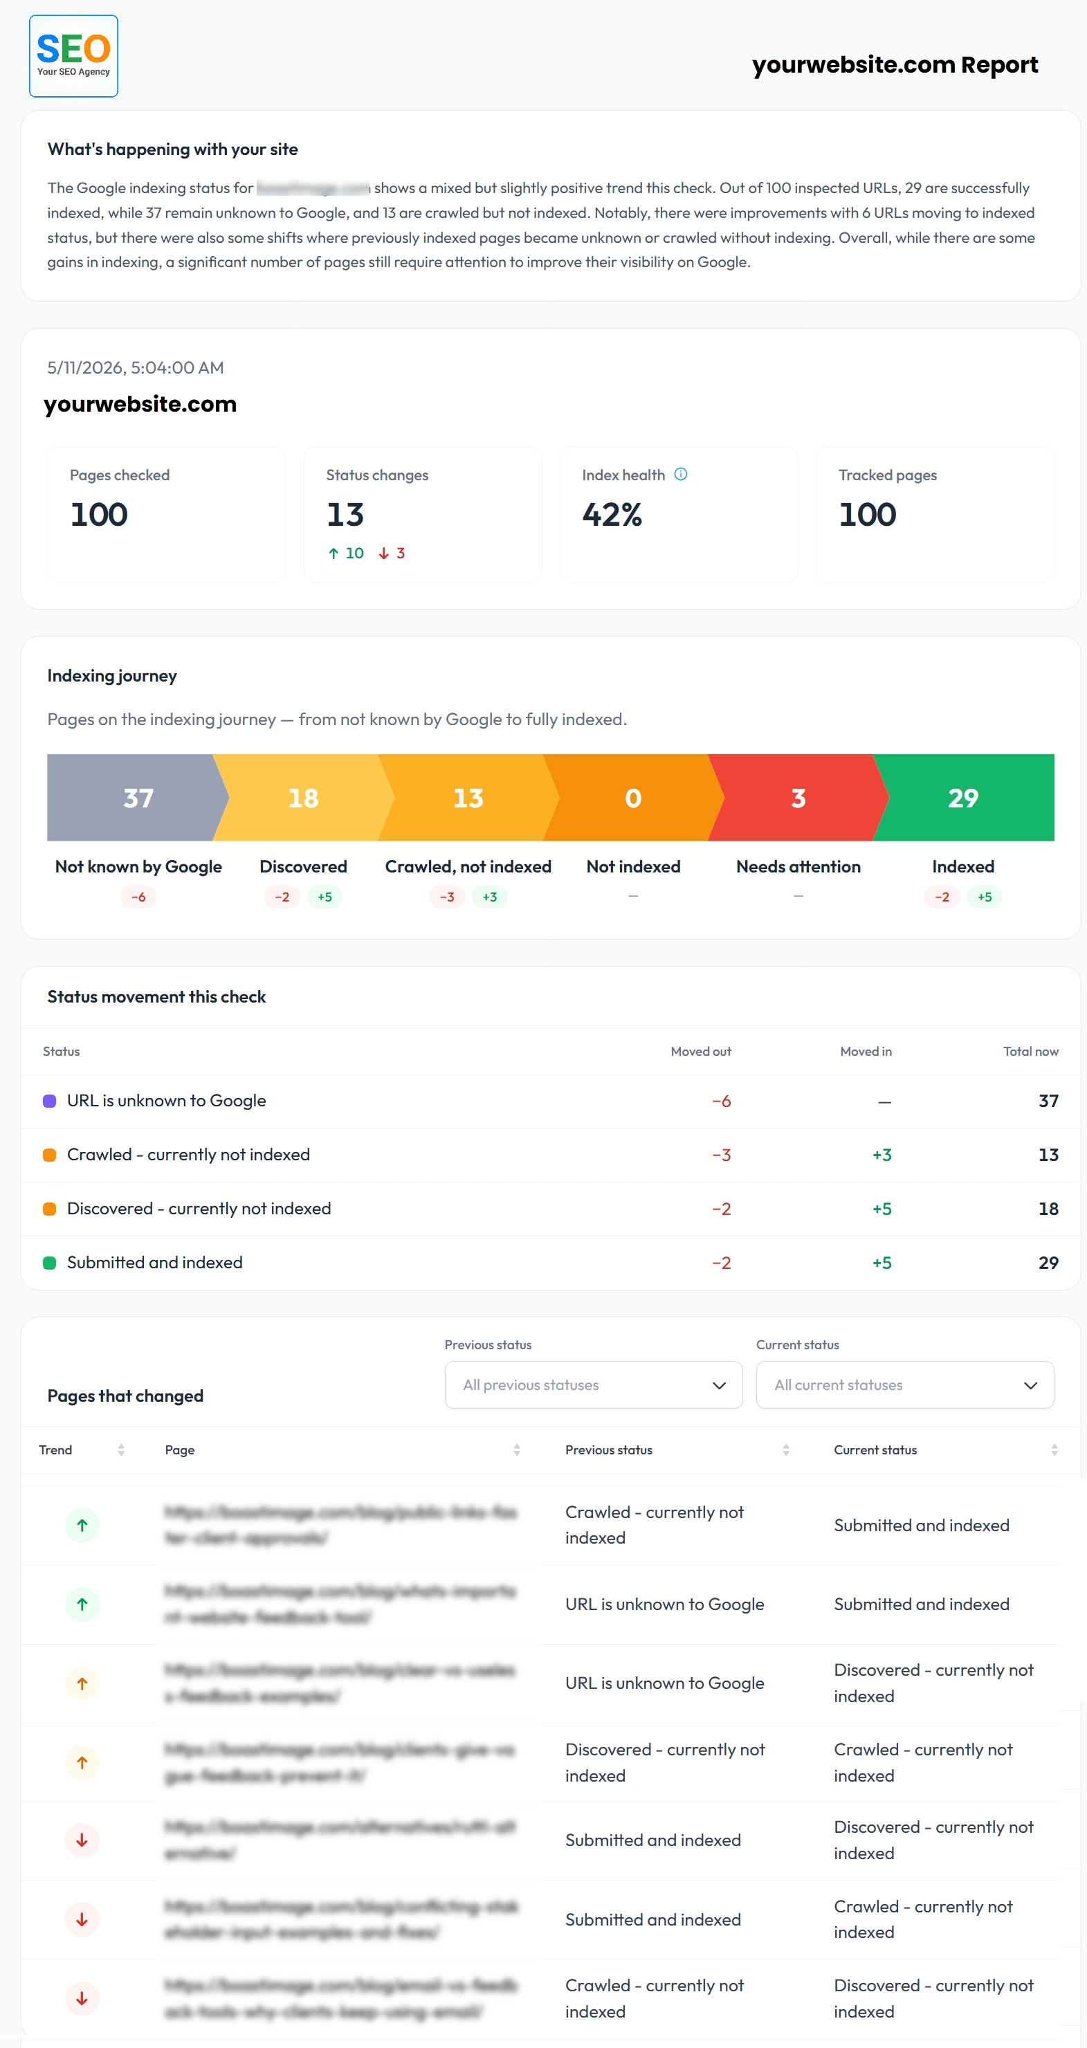
Task: Click the Tracked pages 100 card
Action: point(934,514)
